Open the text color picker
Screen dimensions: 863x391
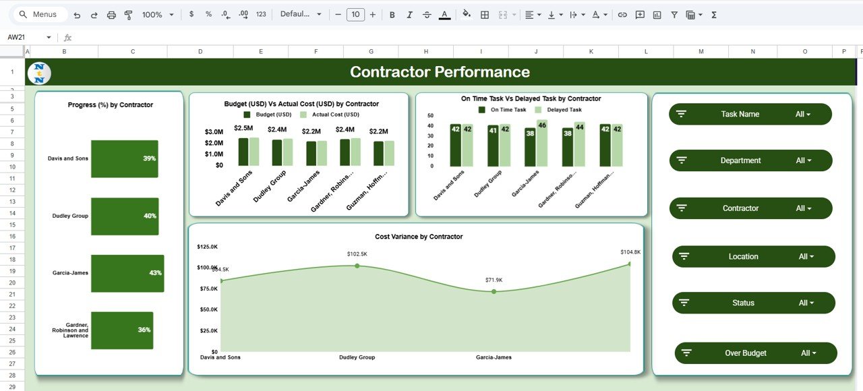[444, 14]
